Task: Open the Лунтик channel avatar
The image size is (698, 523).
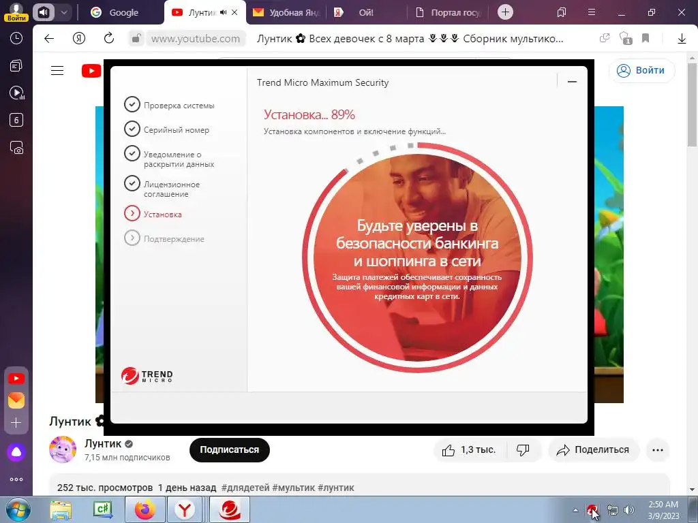Action: (63, 449)
